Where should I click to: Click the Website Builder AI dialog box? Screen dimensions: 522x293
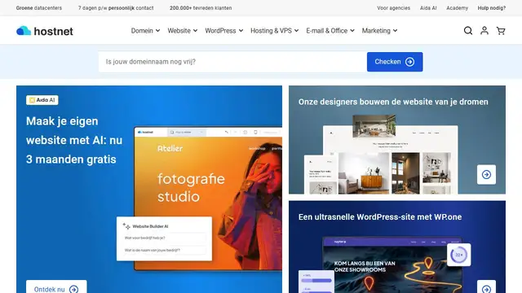(164, 238)
